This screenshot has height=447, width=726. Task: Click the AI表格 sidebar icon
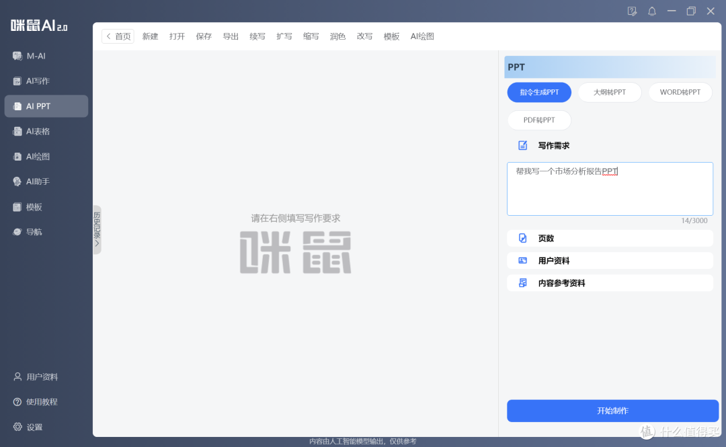click(x=17, y=131)
